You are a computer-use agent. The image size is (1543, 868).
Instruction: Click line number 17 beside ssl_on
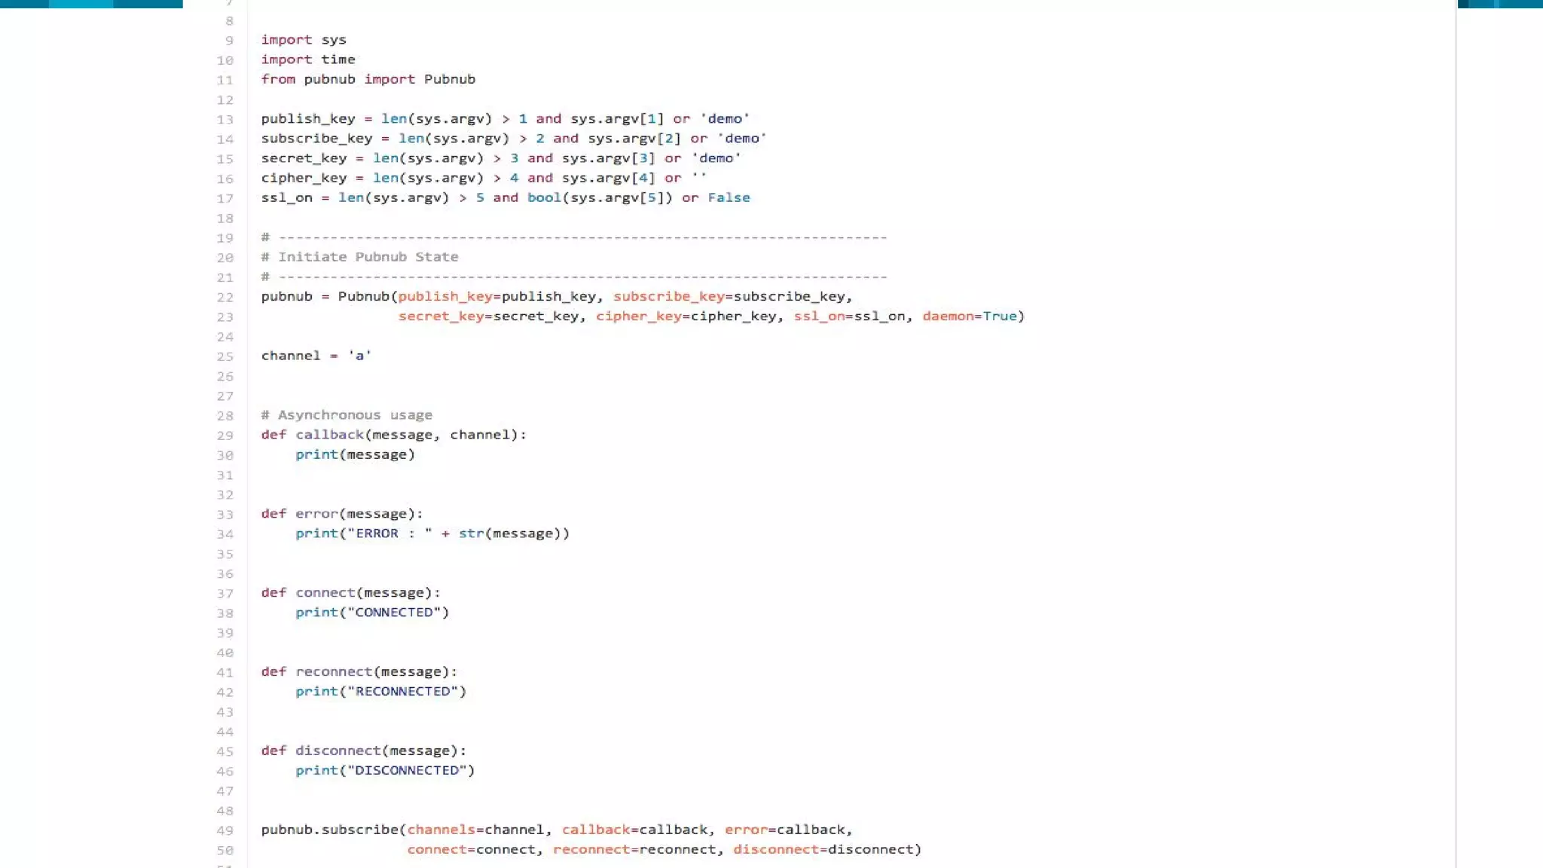coord(225,199)
